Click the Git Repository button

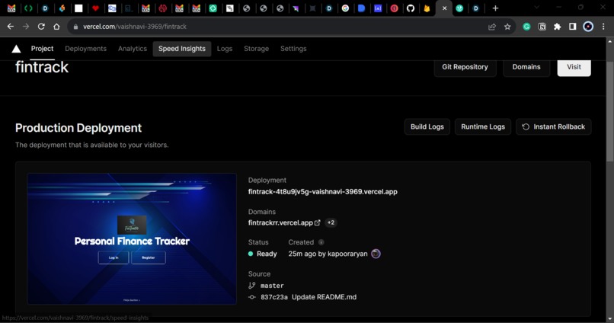pos(465,67)
